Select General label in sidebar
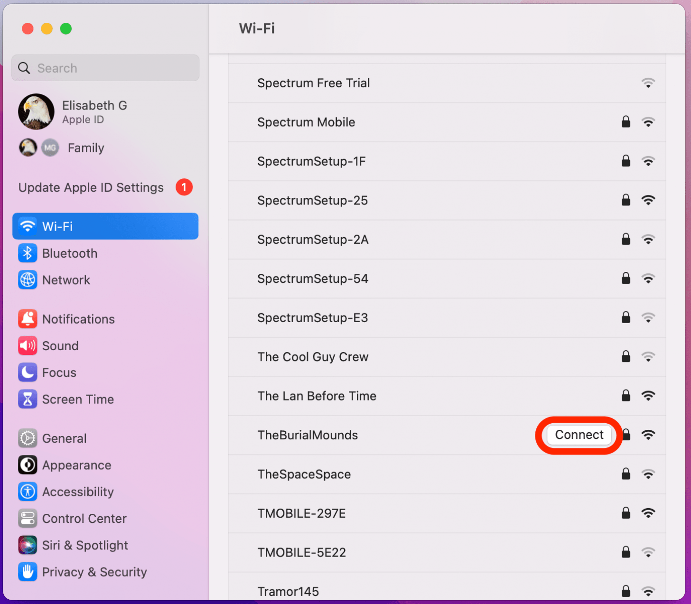The height and width of the screenshot is (604, 691). tap(64, 438)
